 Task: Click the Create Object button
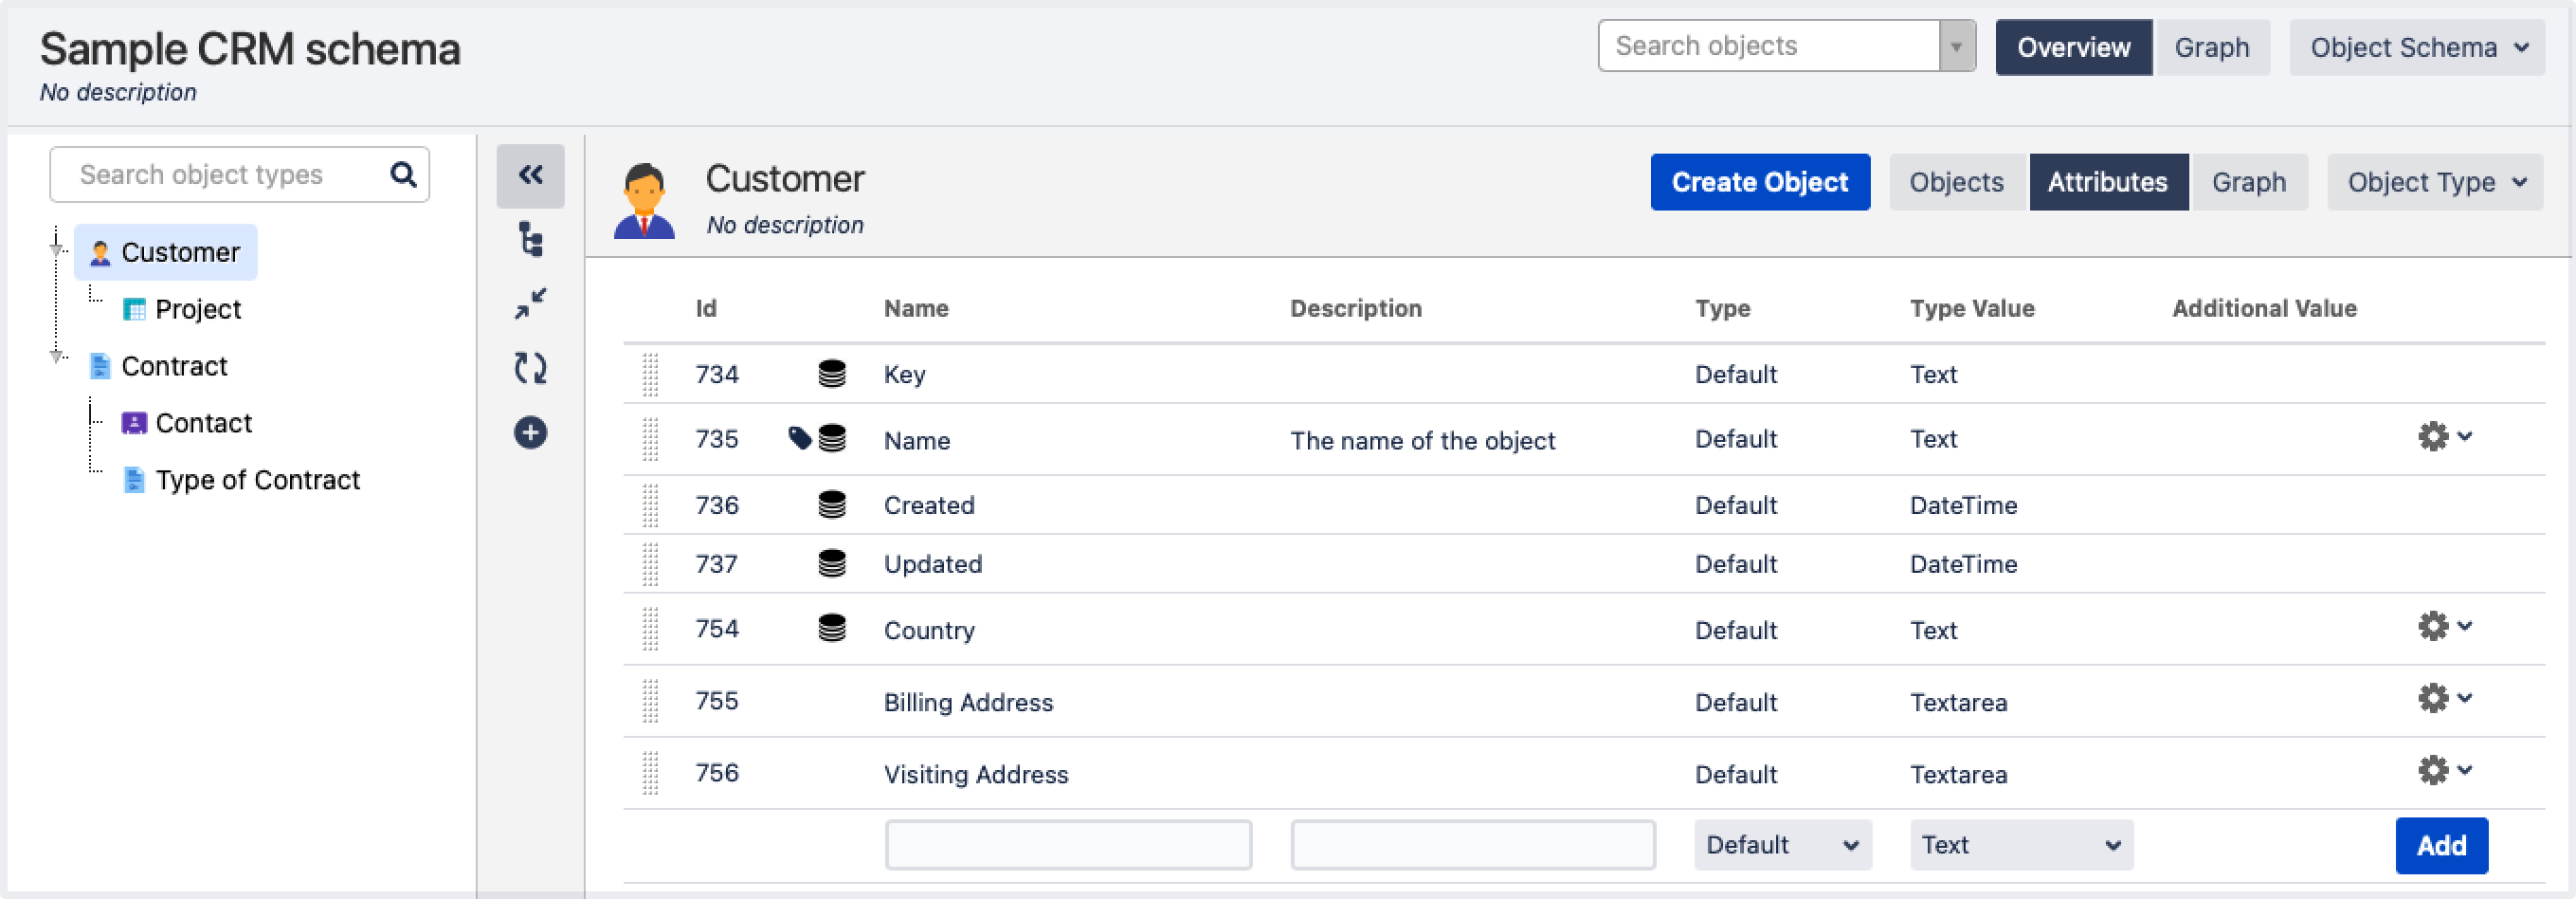[x=1759, y=182]
